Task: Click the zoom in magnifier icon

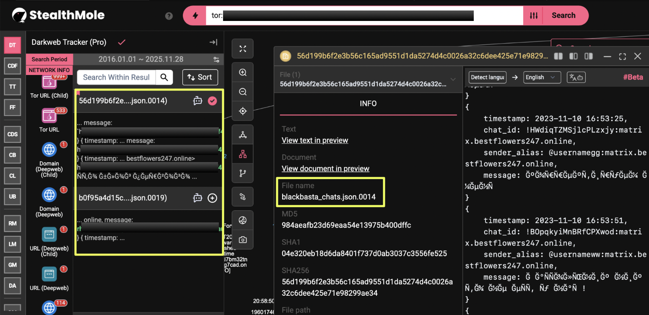Action: coord(242,72)
